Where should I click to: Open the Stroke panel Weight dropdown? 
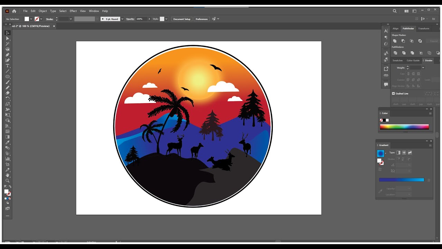pos(423,68)
